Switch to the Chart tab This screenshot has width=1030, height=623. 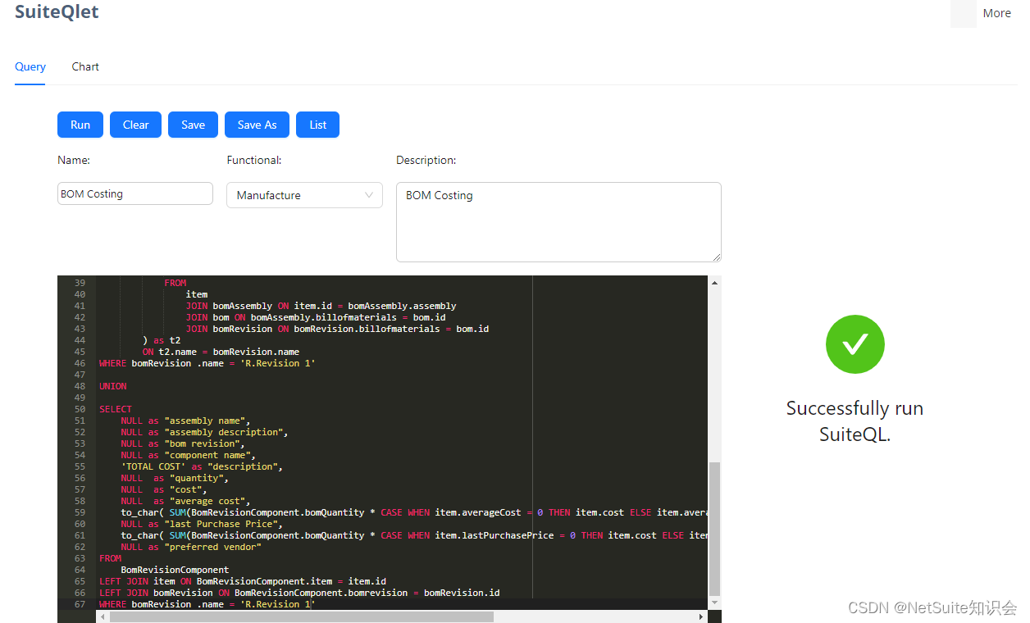click(x=85, y=67)
